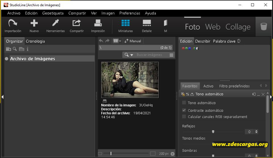Open the Edición menu
273x158 pixels.
pos(31,13)
